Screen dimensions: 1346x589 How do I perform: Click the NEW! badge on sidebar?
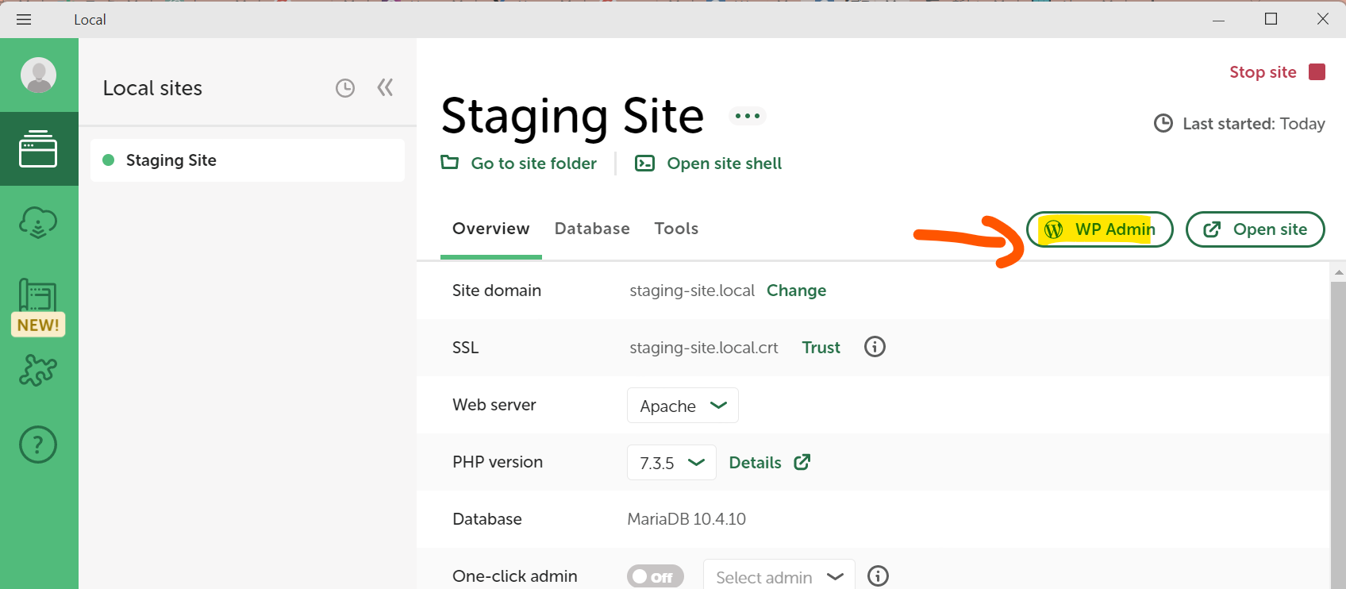(x=38, y=325)
